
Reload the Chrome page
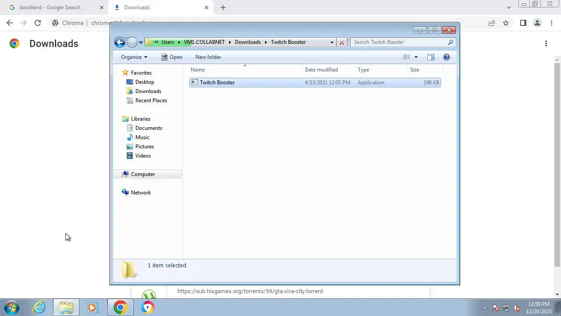point(38,23)
